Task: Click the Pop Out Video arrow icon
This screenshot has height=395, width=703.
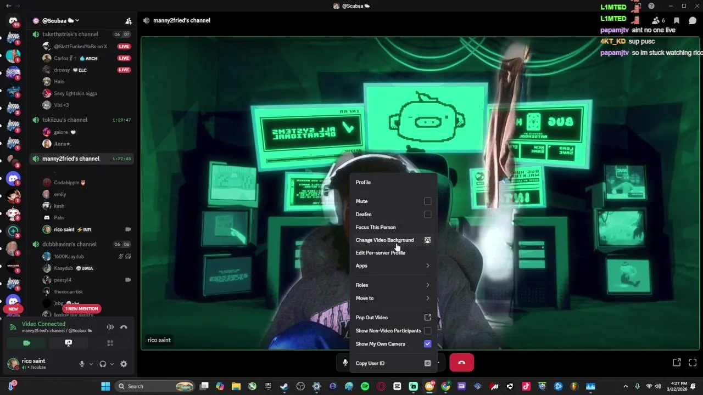Action: point(427,318)
